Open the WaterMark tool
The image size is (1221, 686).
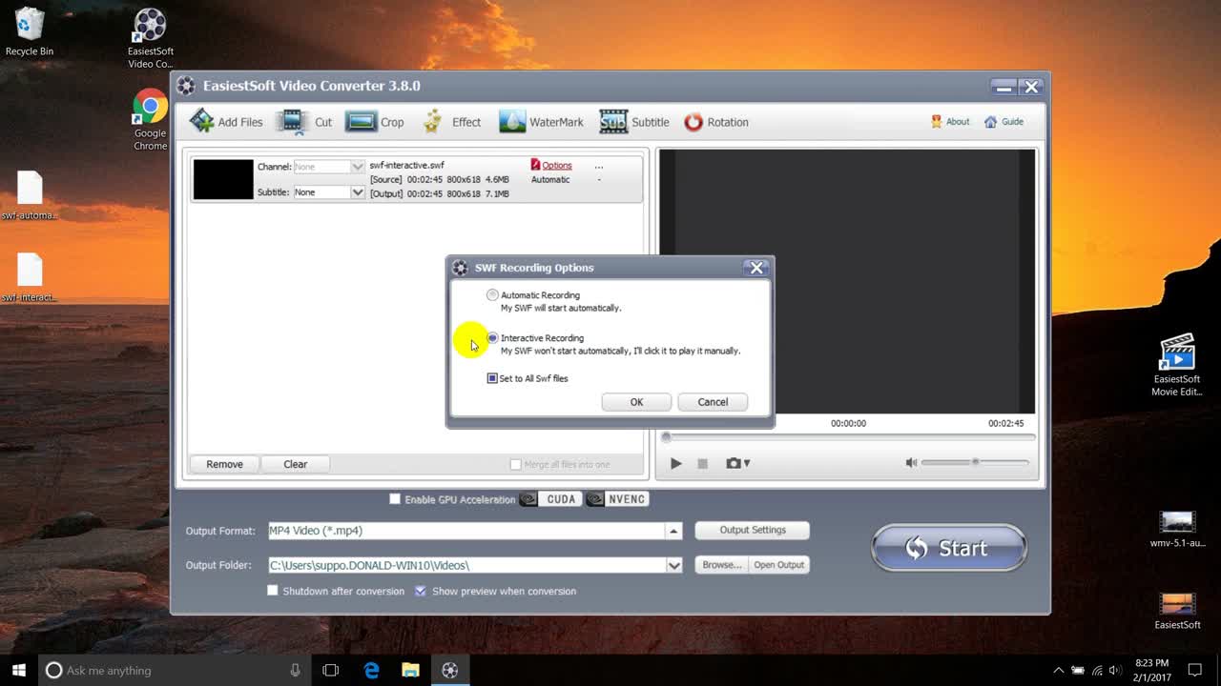tap(541, 122)
